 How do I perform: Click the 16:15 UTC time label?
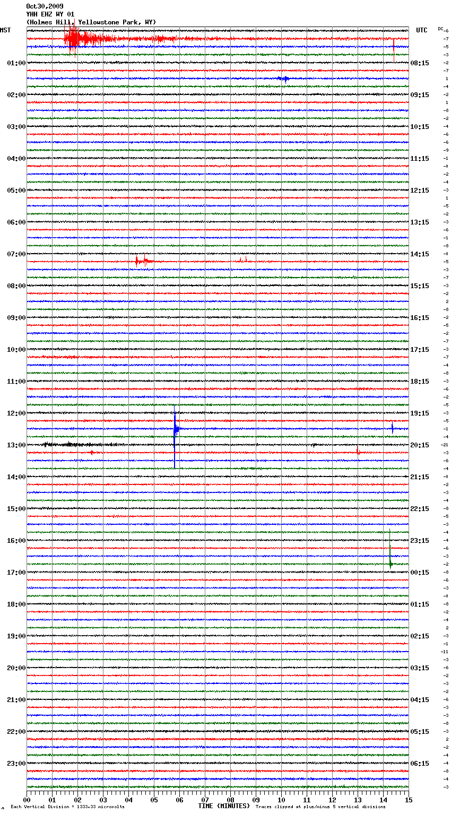tap(420, 318)
